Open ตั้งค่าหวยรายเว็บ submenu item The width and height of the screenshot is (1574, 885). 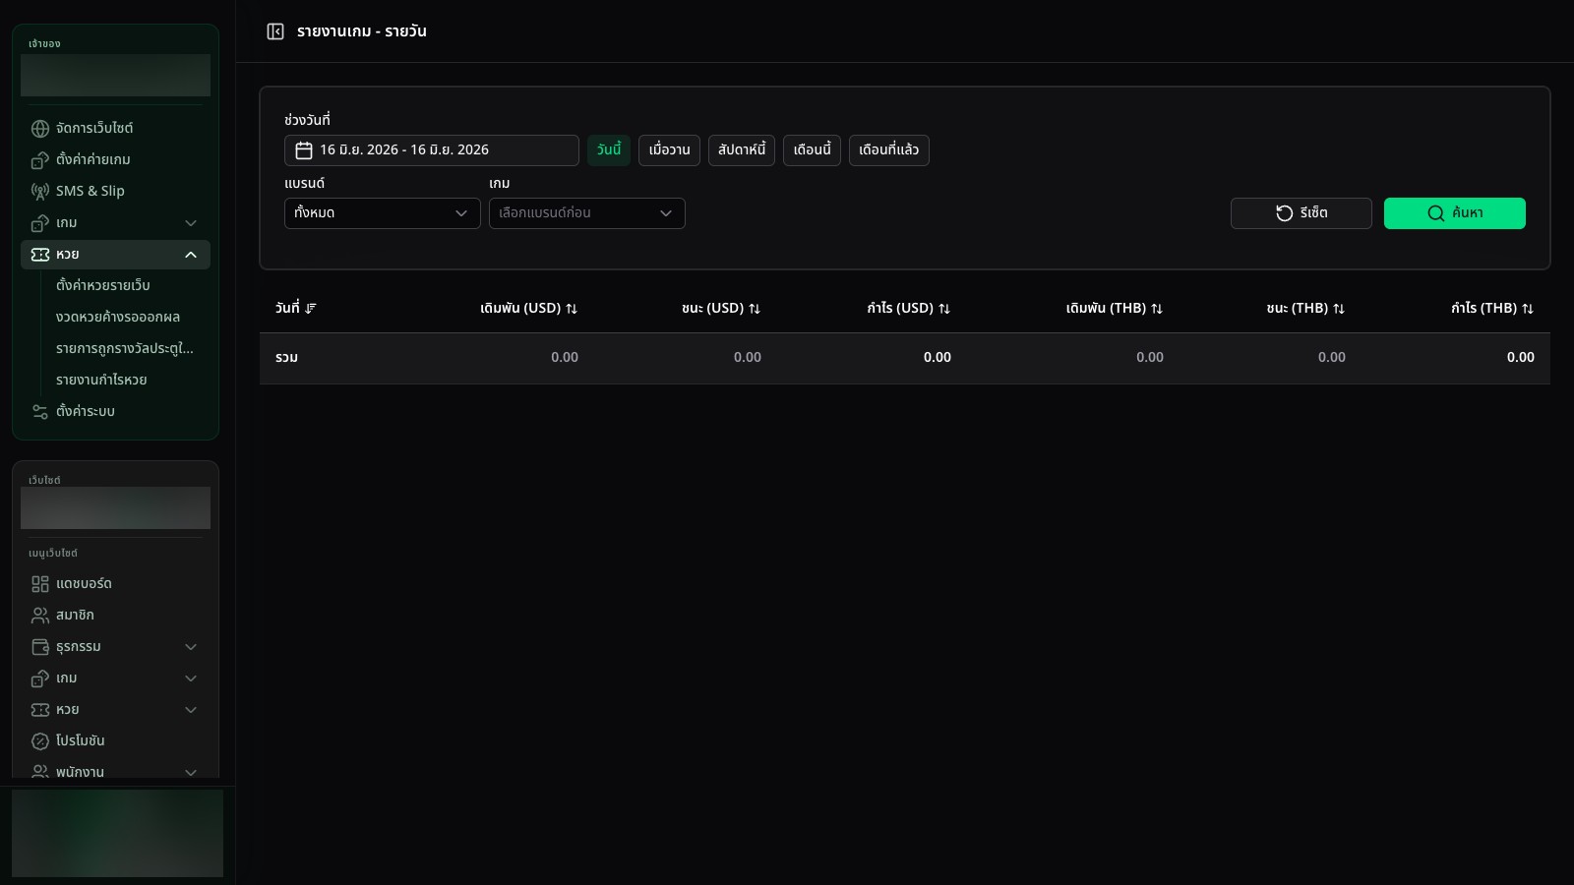coord(103,286)
